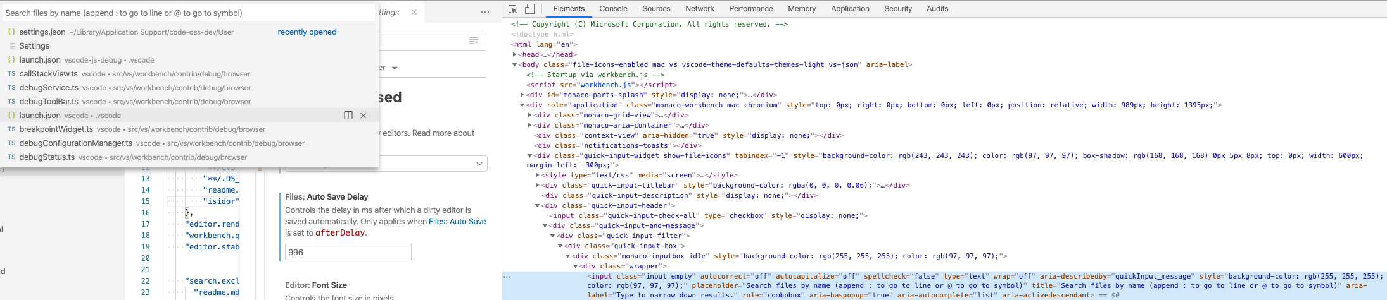Expand the monaco-parts-splash div

point(522,95)
